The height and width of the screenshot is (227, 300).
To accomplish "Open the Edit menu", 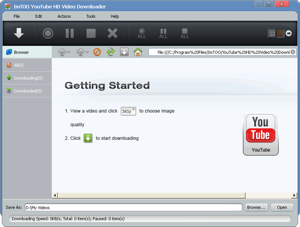I will pyautogui.click(x=39, y=16).
